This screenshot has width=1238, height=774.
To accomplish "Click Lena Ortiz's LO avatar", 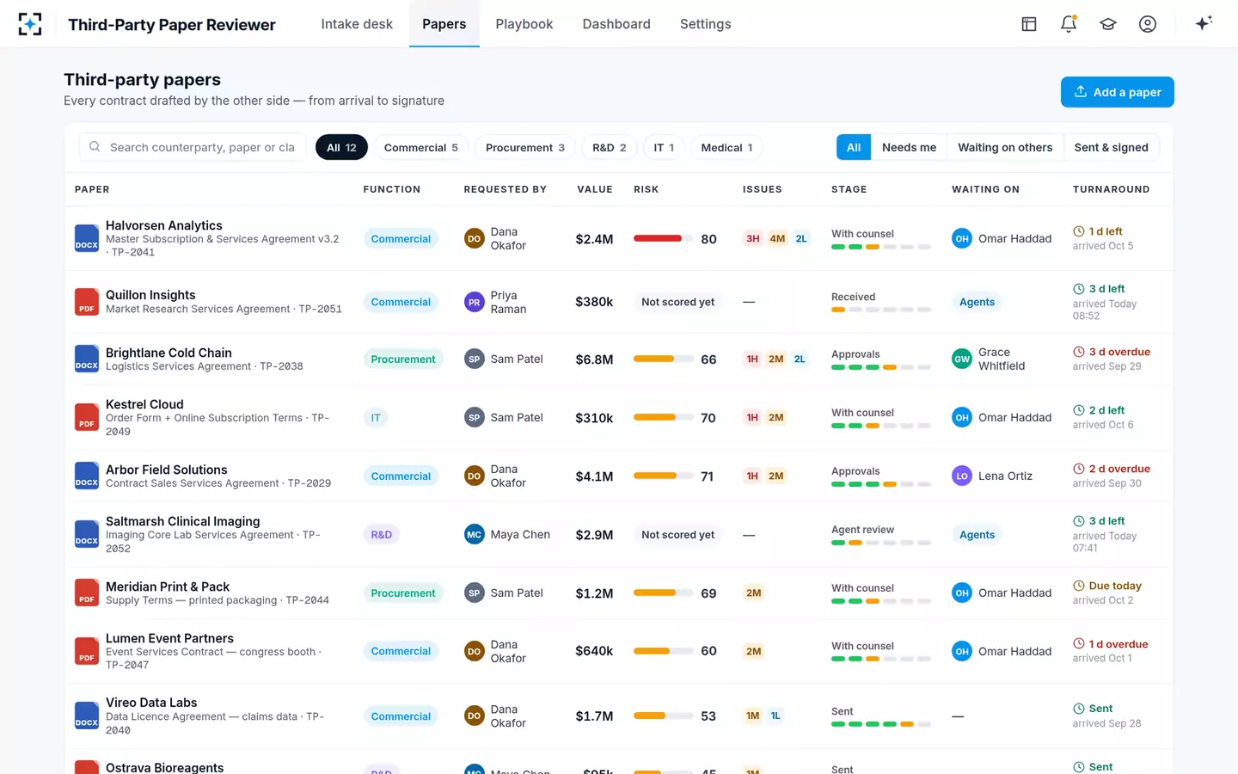I will tap(962, 476).
